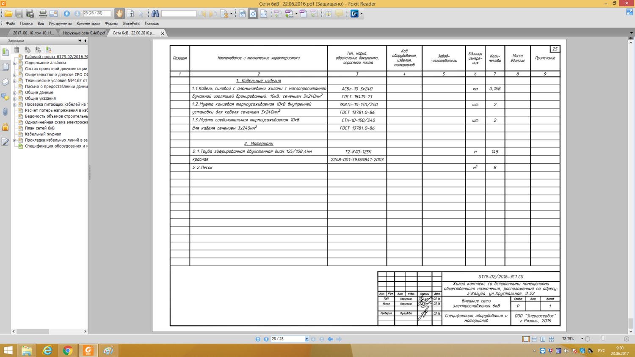Open File Explorer from the taskbar
635x357 pixels.
(x=27, y=350)
